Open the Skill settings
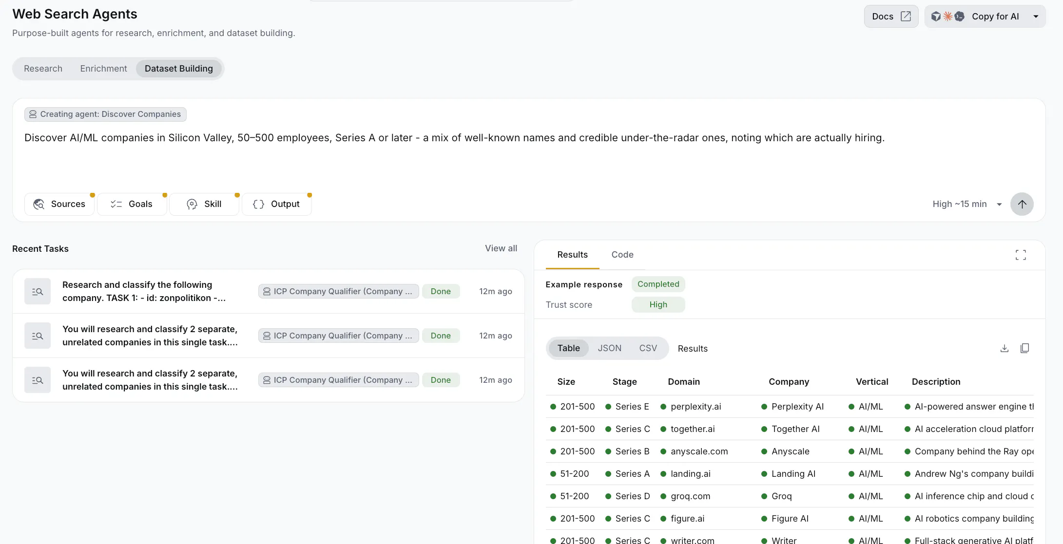1063x544 pixels. pyautogui.click(x=204, y=204)
